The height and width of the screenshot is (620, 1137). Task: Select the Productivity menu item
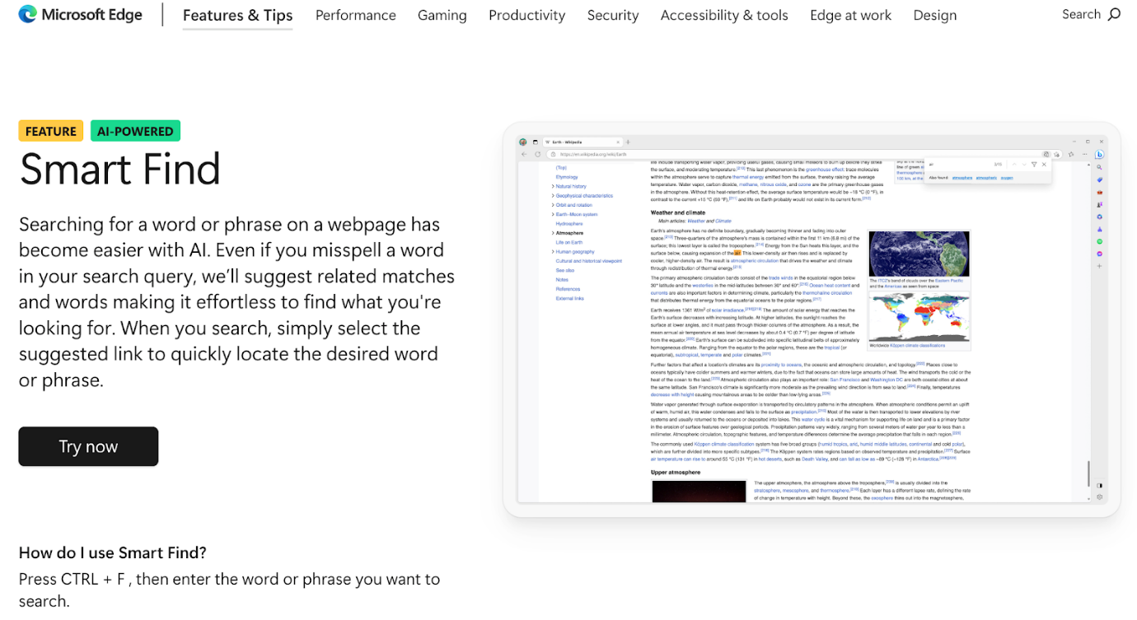pyautogui.click(x=526, y=15)
